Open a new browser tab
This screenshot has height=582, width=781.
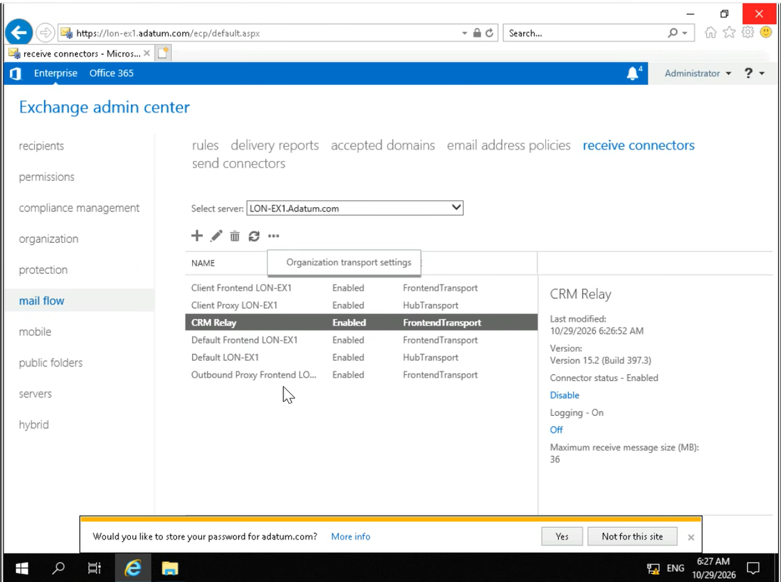163,53
